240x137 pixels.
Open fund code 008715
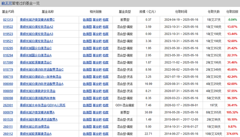pyautogui.click(x=8, y=77)
